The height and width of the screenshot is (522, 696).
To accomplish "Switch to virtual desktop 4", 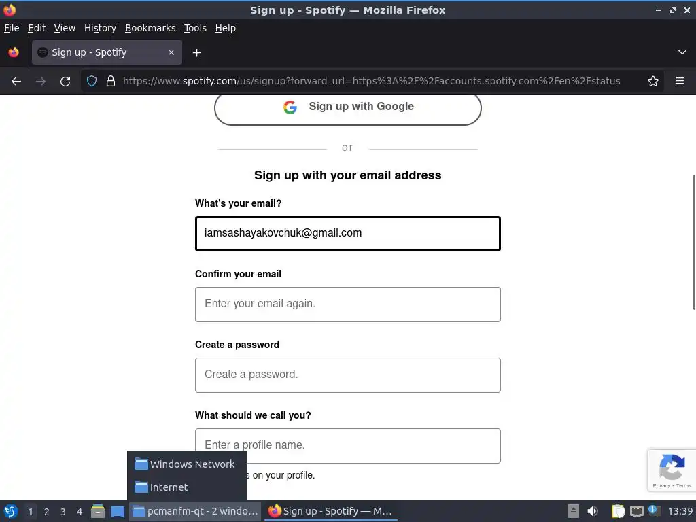I will click(x=80, y=512).
